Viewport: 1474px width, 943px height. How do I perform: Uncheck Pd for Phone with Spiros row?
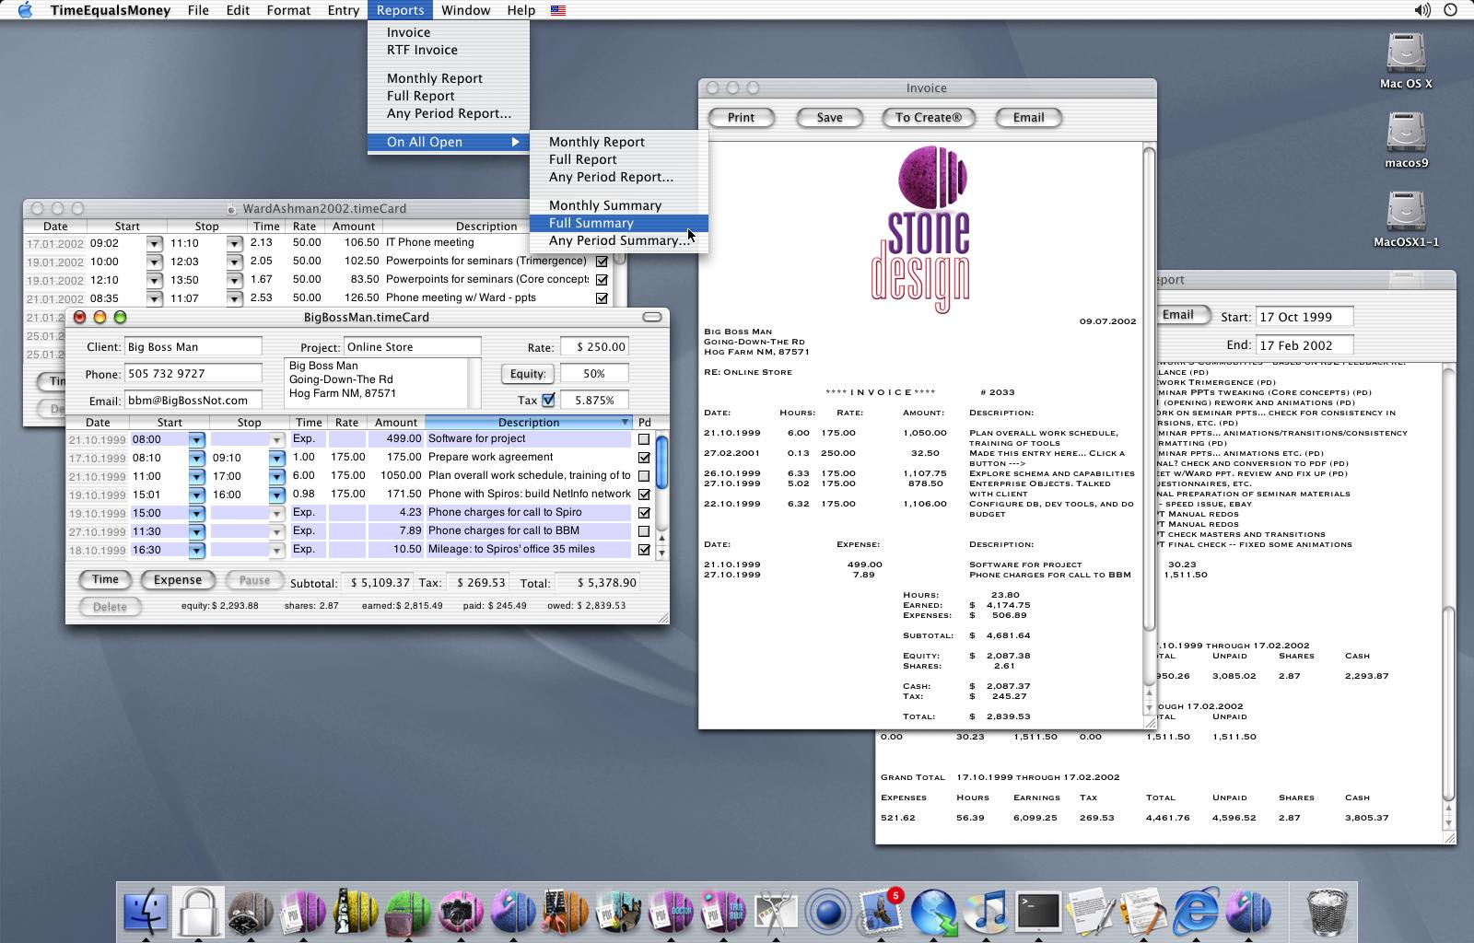(x=644, y=495)
